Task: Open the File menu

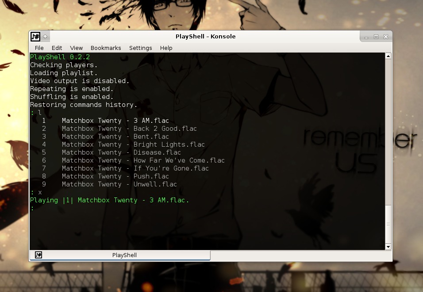Action: [39, 48]
